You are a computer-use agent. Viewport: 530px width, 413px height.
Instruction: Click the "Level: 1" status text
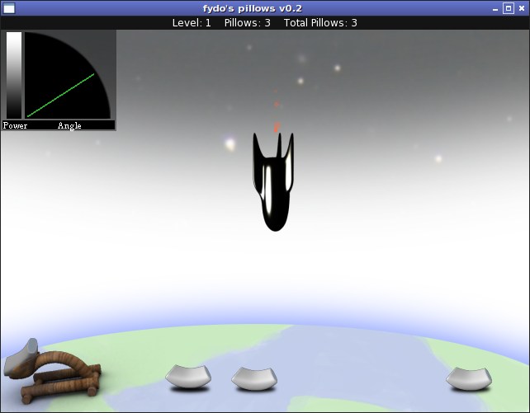(192, 23)
